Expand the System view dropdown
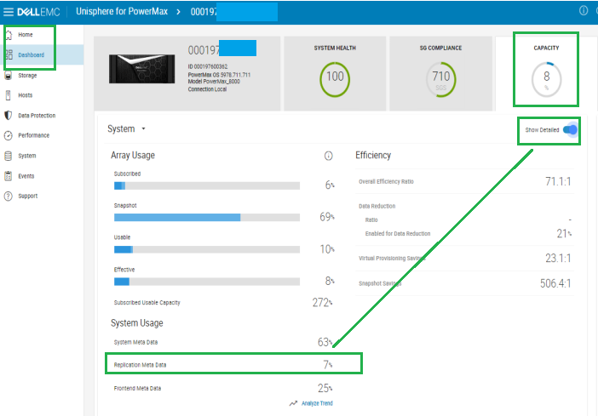 coord(144,129)
